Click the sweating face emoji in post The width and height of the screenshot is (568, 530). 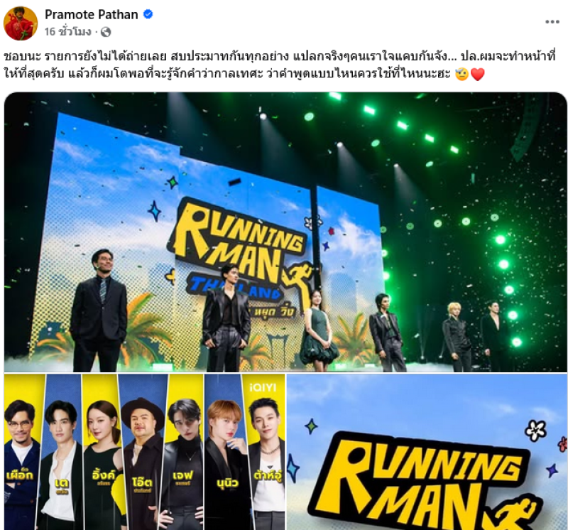pyautogui.click(x=461, y=75)
